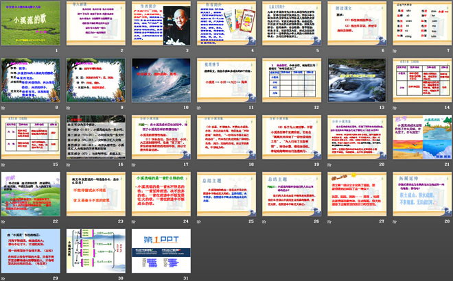The height and width of the screenshot is (281, 453).
Task: Select slide 28 '拓展延伸'
Action: tap(422, 194)
